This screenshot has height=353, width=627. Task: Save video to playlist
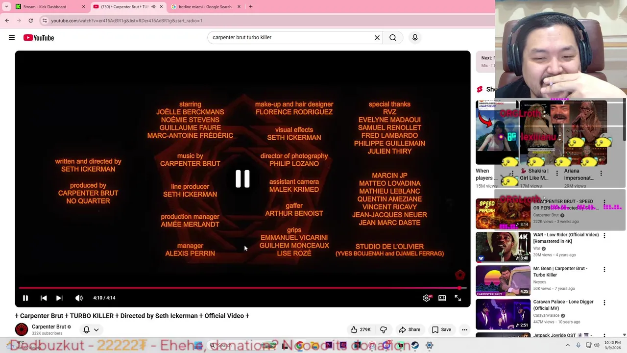point(441,330)
